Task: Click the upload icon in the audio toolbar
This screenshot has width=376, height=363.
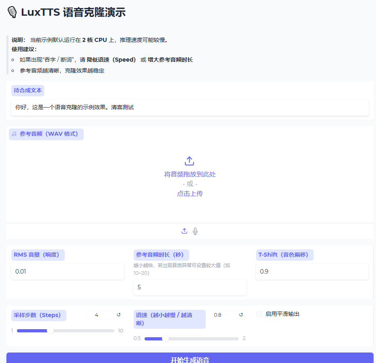Action: tap(184, 231)
